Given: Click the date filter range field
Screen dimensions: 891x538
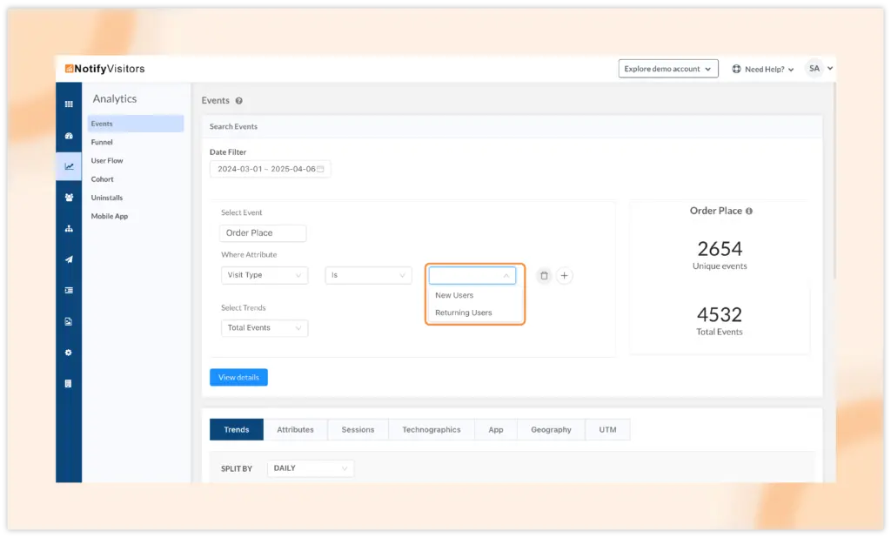Looking at the screenshot, I should point(270,169).
